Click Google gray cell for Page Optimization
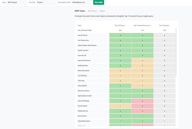 [x=164, y=121]
